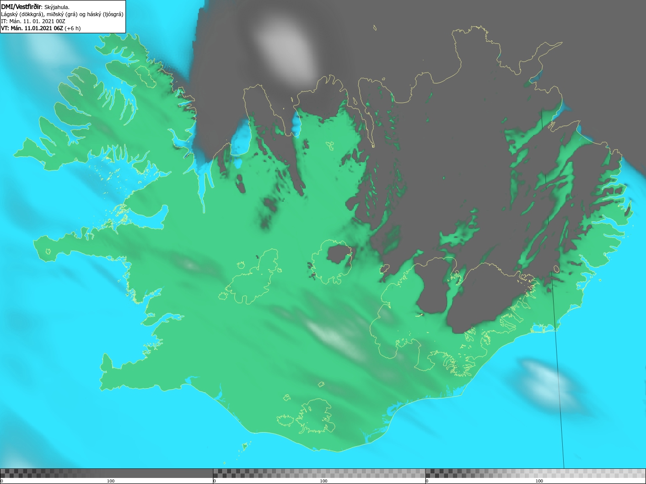Click the medium gray mid-cloud color scale bar
Viewport: 646px width, 484px height.
point(319,473)
